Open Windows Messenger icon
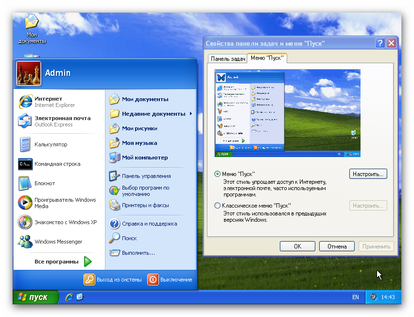This screenshot has width=414, height=317. [25, 242]
